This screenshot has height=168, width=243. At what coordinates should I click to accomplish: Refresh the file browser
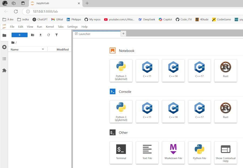point(49,35)
